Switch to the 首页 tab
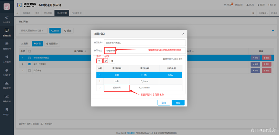Viewport: 279px width, 135px height. (x=37, y=13)
